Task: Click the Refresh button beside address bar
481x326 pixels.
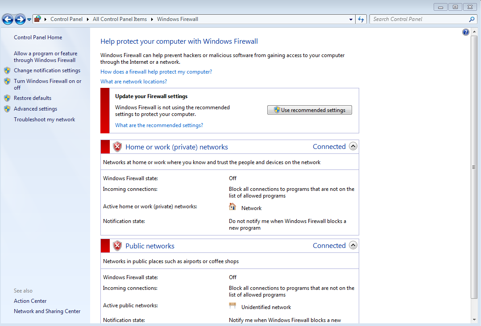Action: coord(361,19)
